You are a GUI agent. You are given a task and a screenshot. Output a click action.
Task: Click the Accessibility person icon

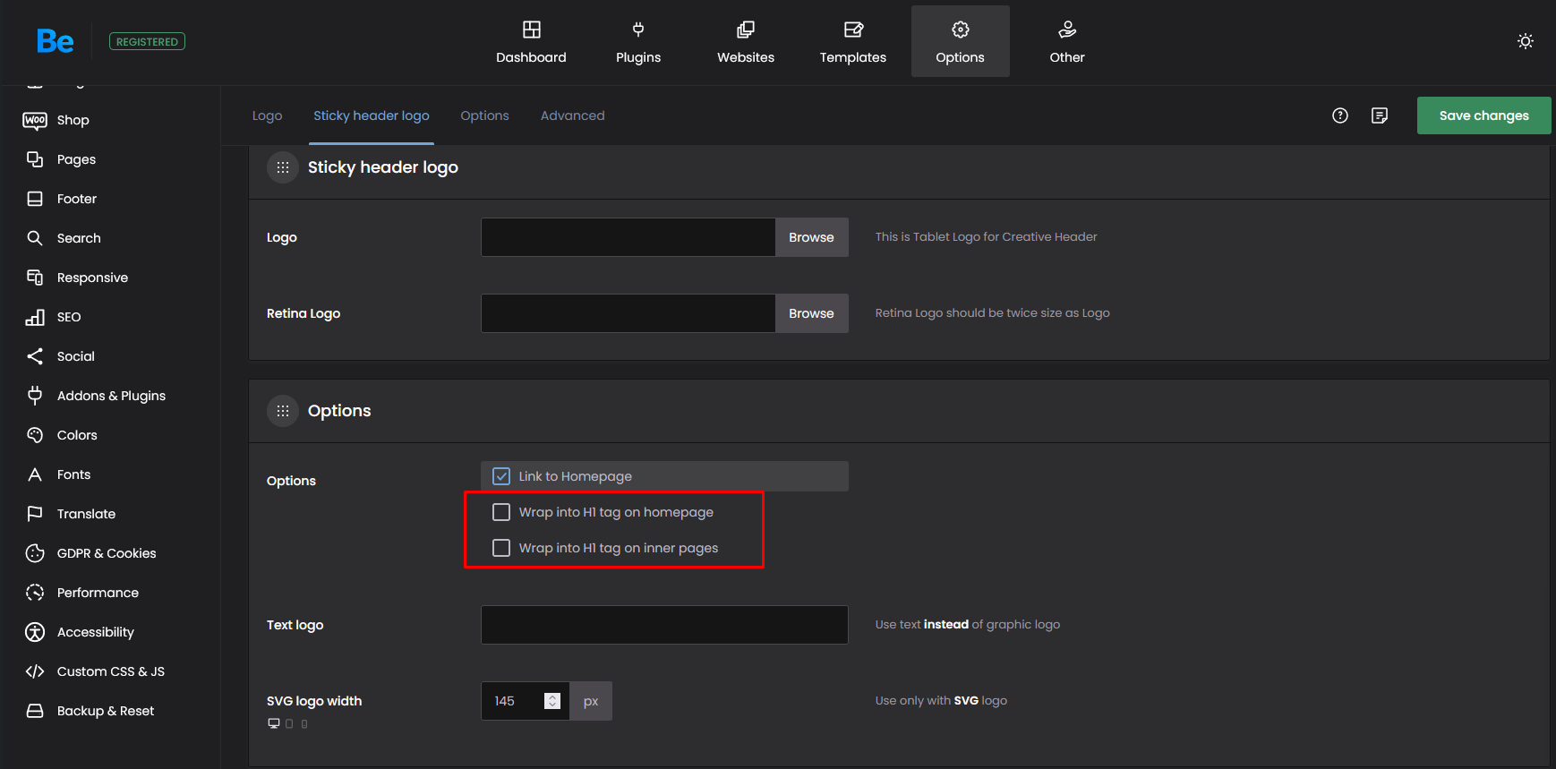(x=35, y=632)
